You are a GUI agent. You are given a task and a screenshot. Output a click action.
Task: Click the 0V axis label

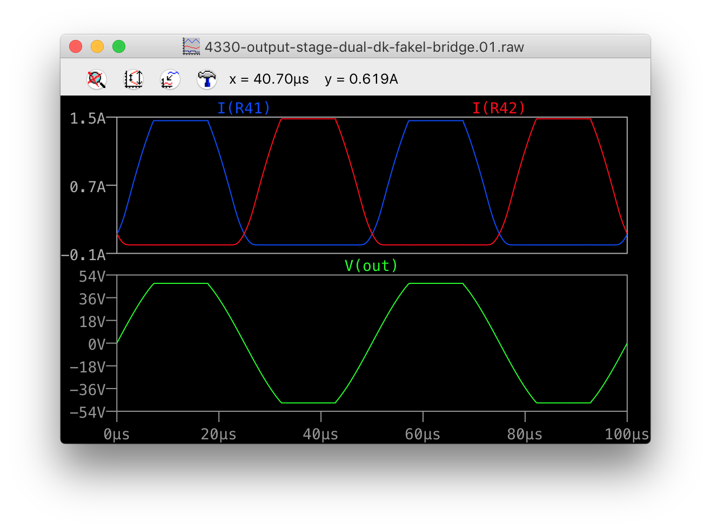click(x=97, y=344)
